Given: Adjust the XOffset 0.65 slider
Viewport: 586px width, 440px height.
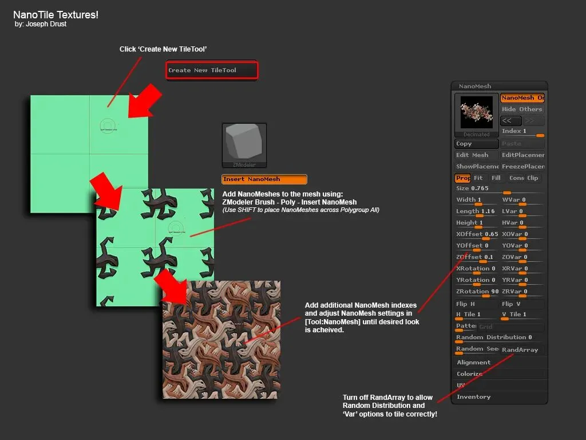Looking at the screenshot, I should point(477,235).
